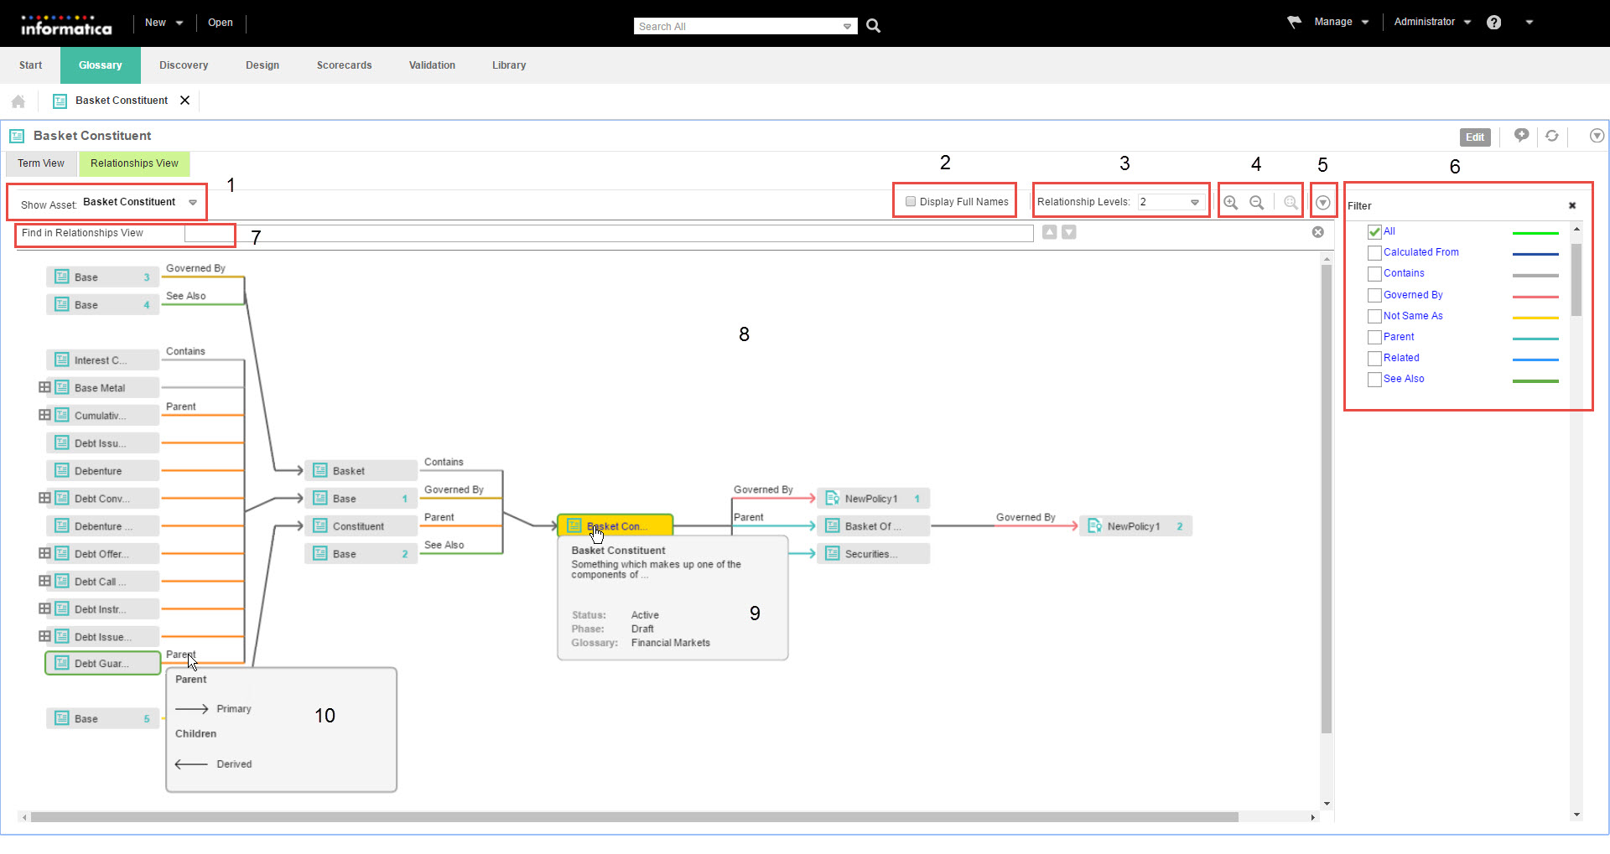The height and width of the screenshot is (854, 1610).
Task: Check the See Also filter checkbox
Action: (x=1374, y=380)
